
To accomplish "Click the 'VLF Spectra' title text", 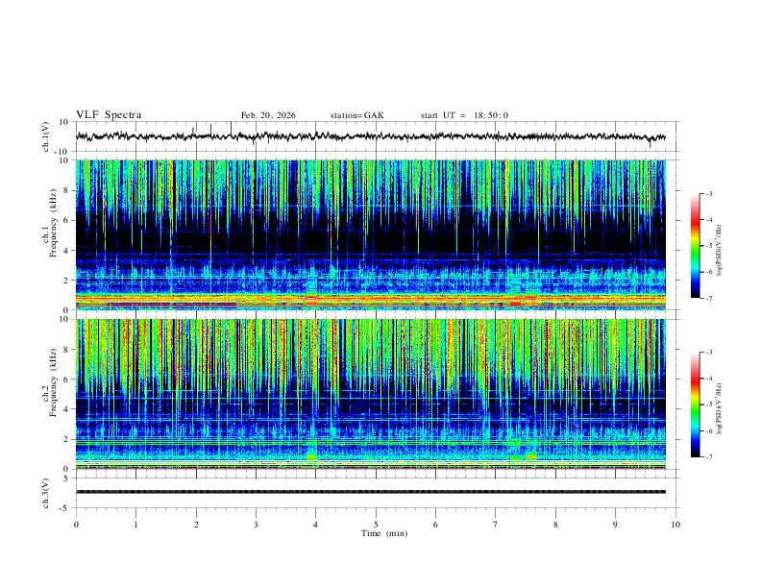I will [109, 115].
